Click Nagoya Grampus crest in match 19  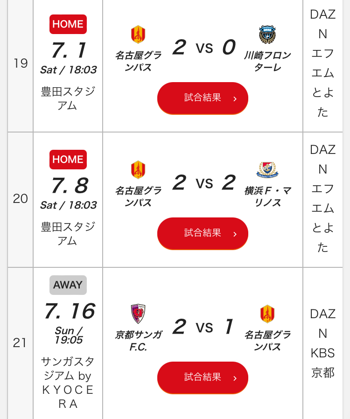pyautogui.click(x=138, y=35)
